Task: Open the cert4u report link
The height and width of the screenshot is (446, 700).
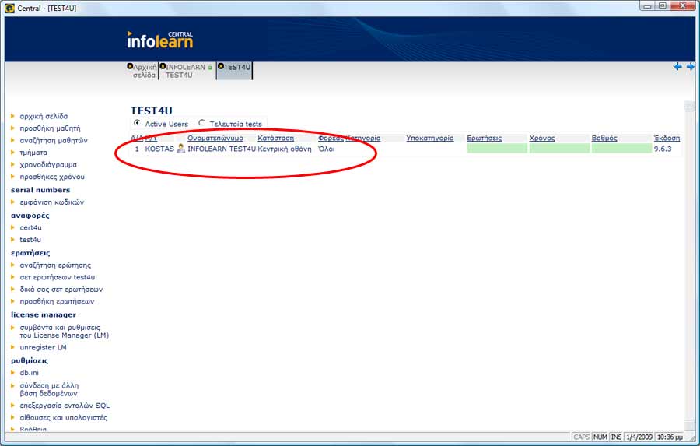Action: 30,227
